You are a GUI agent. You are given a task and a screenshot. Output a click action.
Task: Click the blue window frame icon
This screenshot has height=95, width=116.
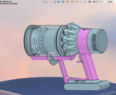coord(97,2)
